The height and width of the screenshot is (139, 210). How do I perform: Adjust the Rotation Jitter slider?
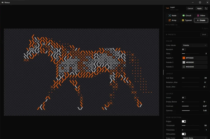click(x=190, y=82)
